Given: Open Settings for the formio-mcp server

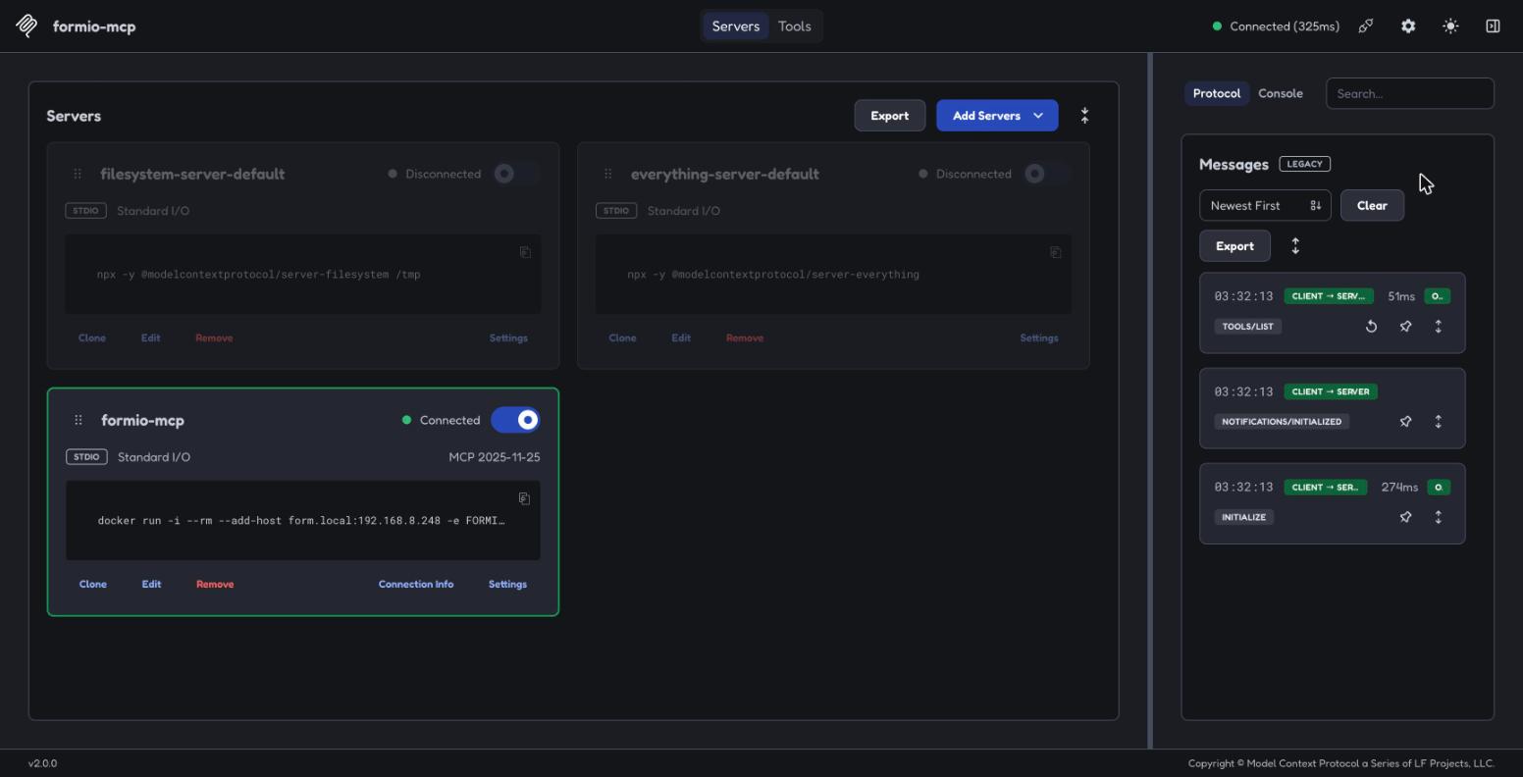Looking at the screenshot, I should pos(507,584).
